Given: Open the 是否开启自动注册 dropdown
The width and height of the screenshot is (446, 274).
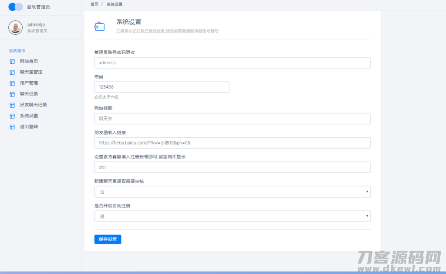Looking at the screenshot, I should point(232,216).
